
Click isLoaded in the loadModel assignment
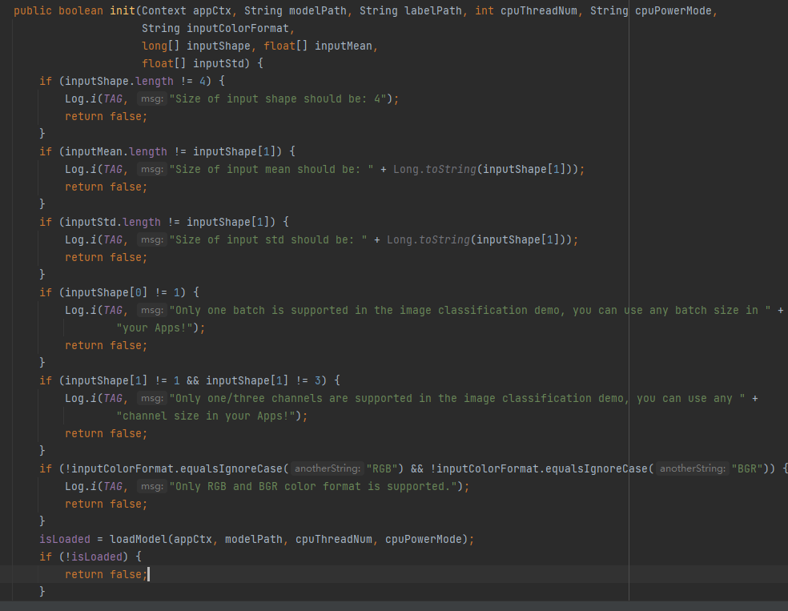coord(65,539)
